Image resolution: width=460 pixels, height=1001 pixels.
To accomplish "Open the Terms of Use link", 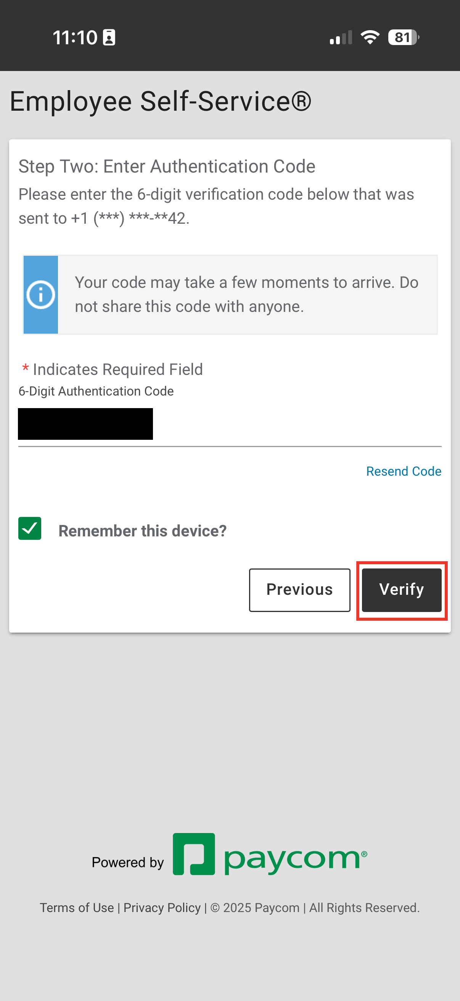I will click(x=77, y=908).
